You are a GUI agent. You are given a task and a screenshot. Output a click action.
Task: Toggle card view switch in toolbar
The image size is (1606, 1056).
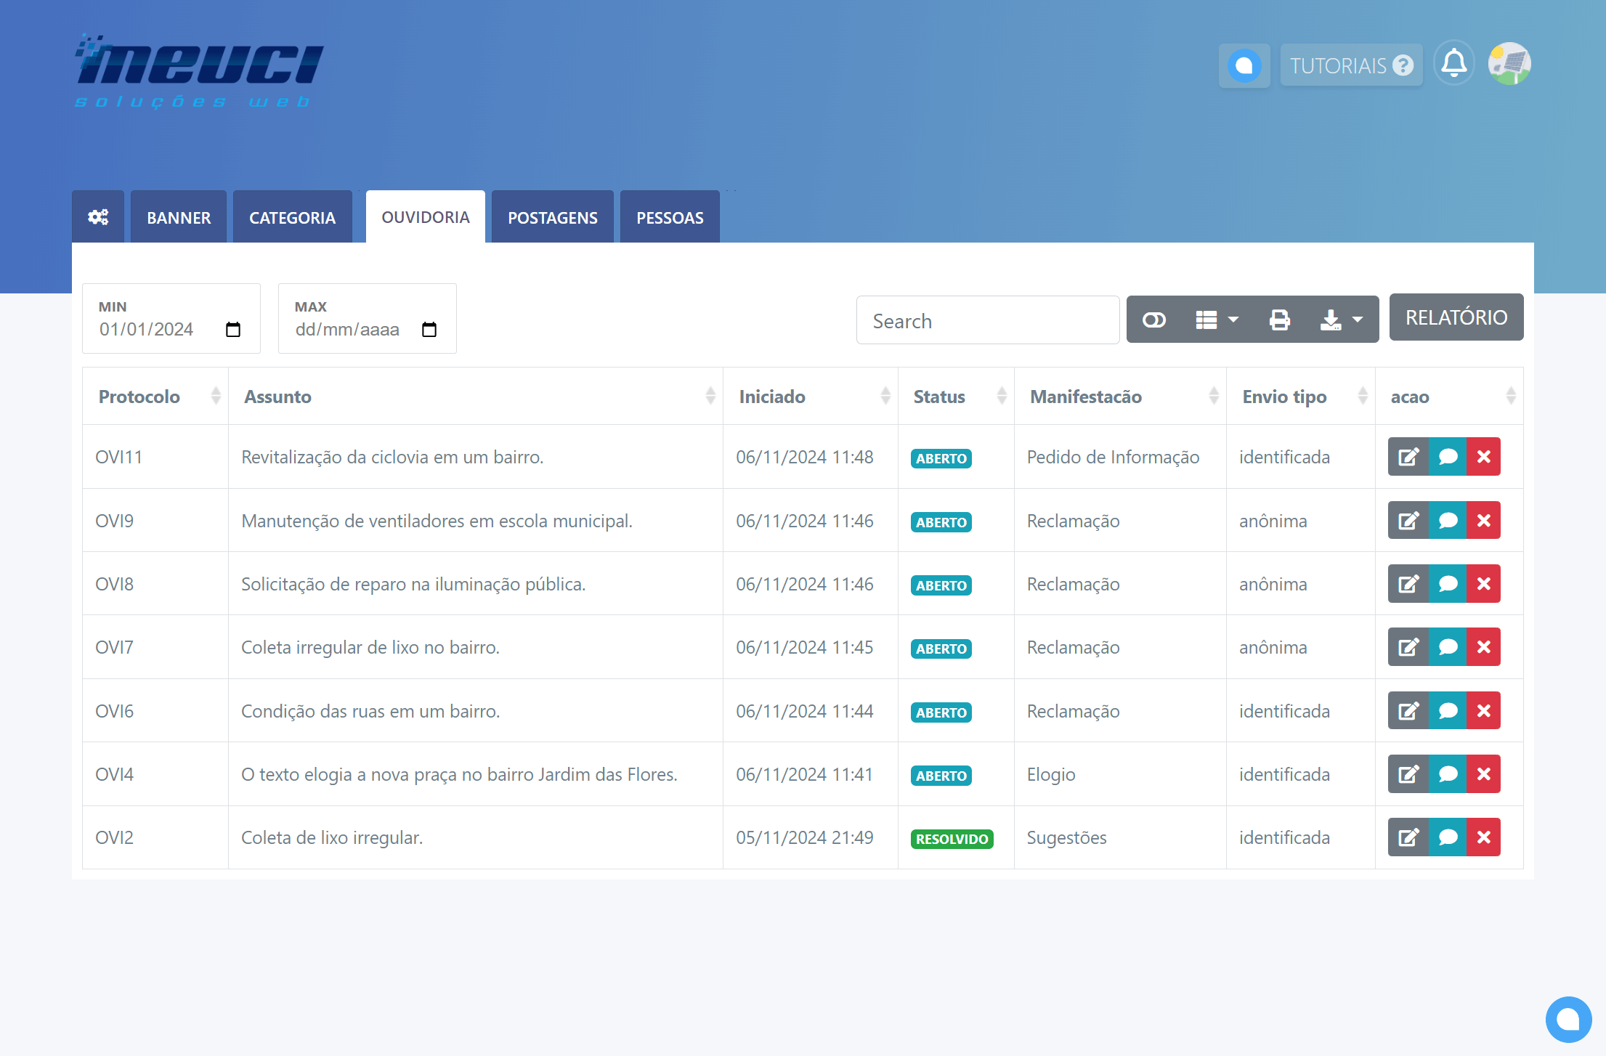pos(1153,320)
